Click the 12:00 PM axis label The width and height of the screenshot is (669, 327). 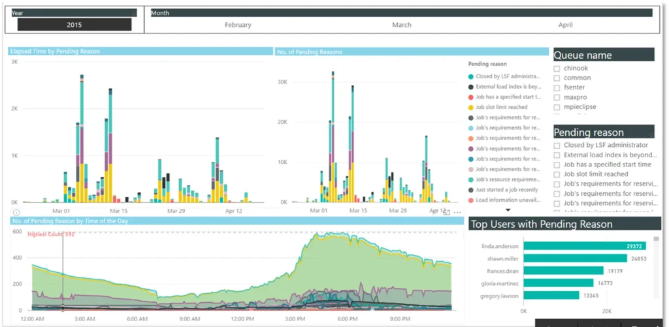242,319
